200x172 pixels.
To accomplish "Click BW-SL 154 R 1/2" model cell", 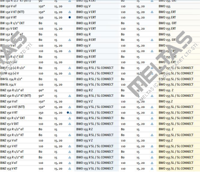I will pos(11,79).
